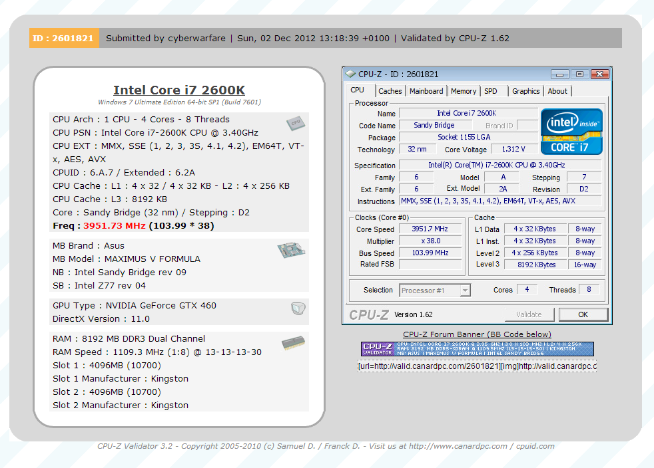Click the red 3951.73 MHz frequency value

(115, 225)
